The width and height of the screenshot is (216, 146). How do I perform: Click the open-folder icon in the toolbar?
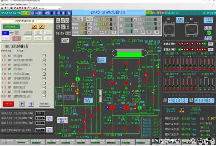pos(3,8)
